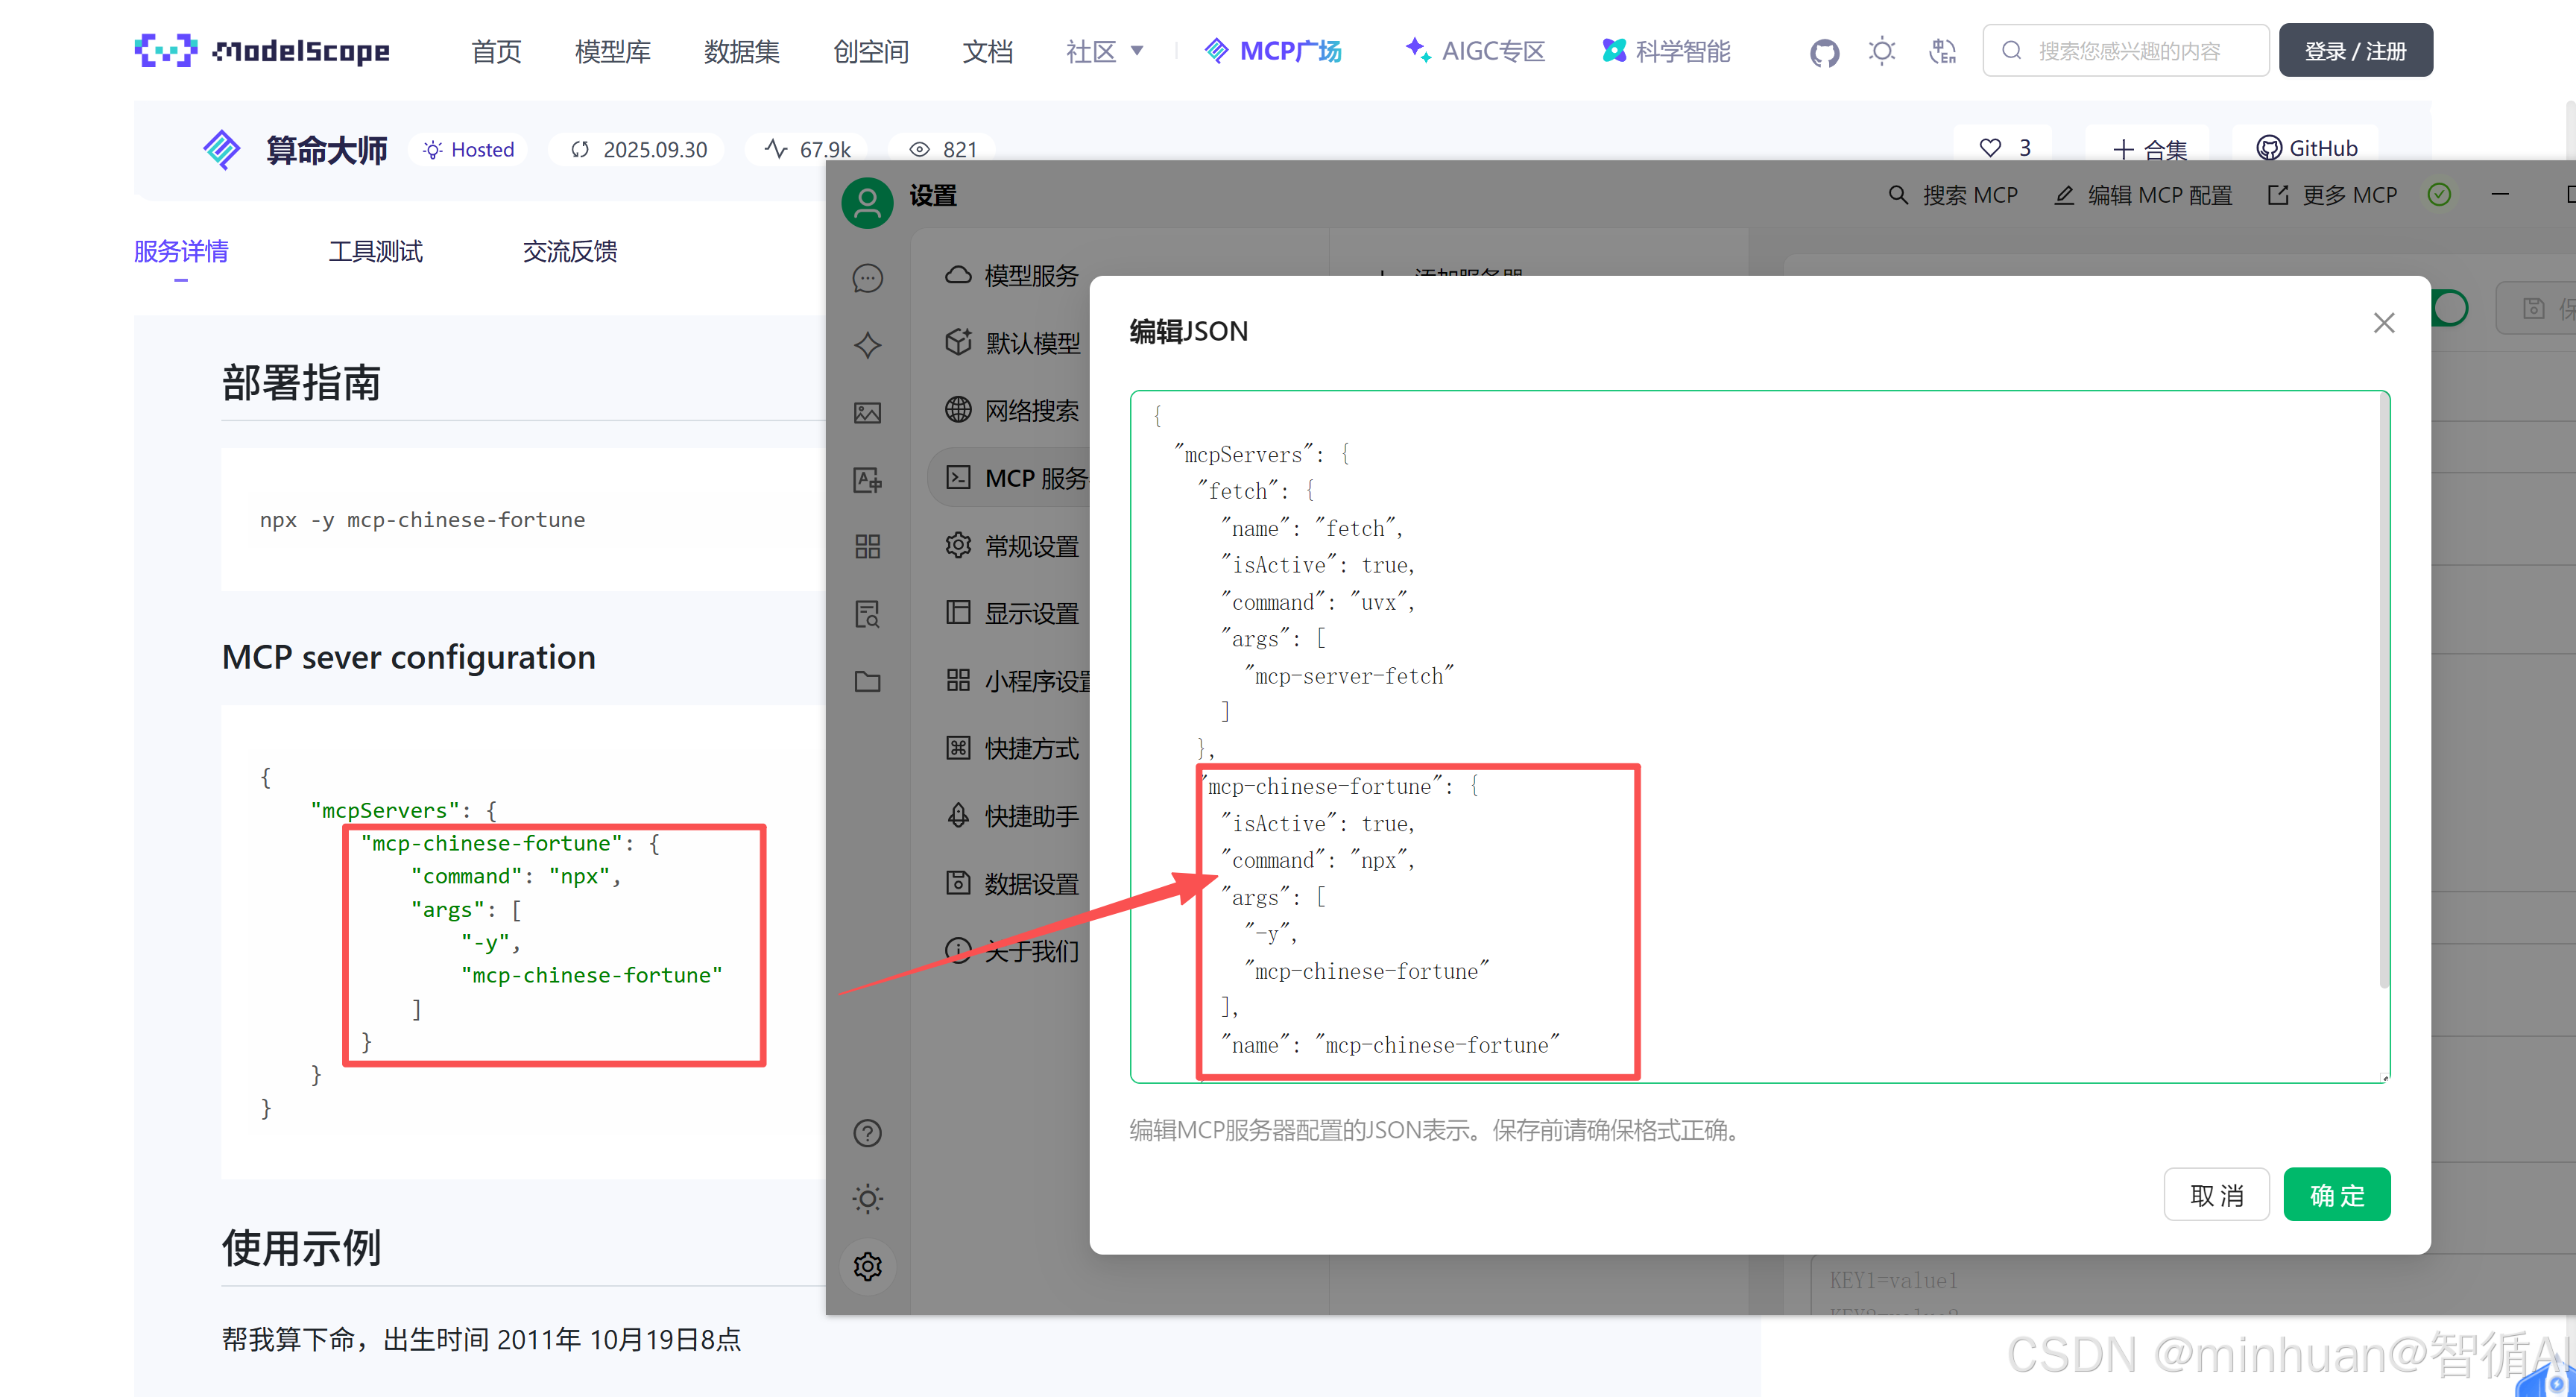
Task: Expand the 社区 dropdown menu
Action: pos(1105,51)
